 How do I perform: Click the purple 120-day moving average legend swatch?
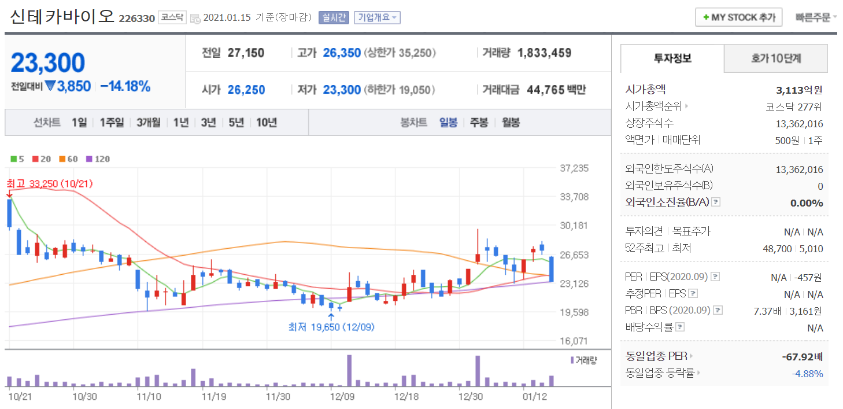coord(90,159)
